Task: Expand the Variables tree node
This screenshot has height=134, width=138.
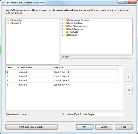Action: coord(8,20)
